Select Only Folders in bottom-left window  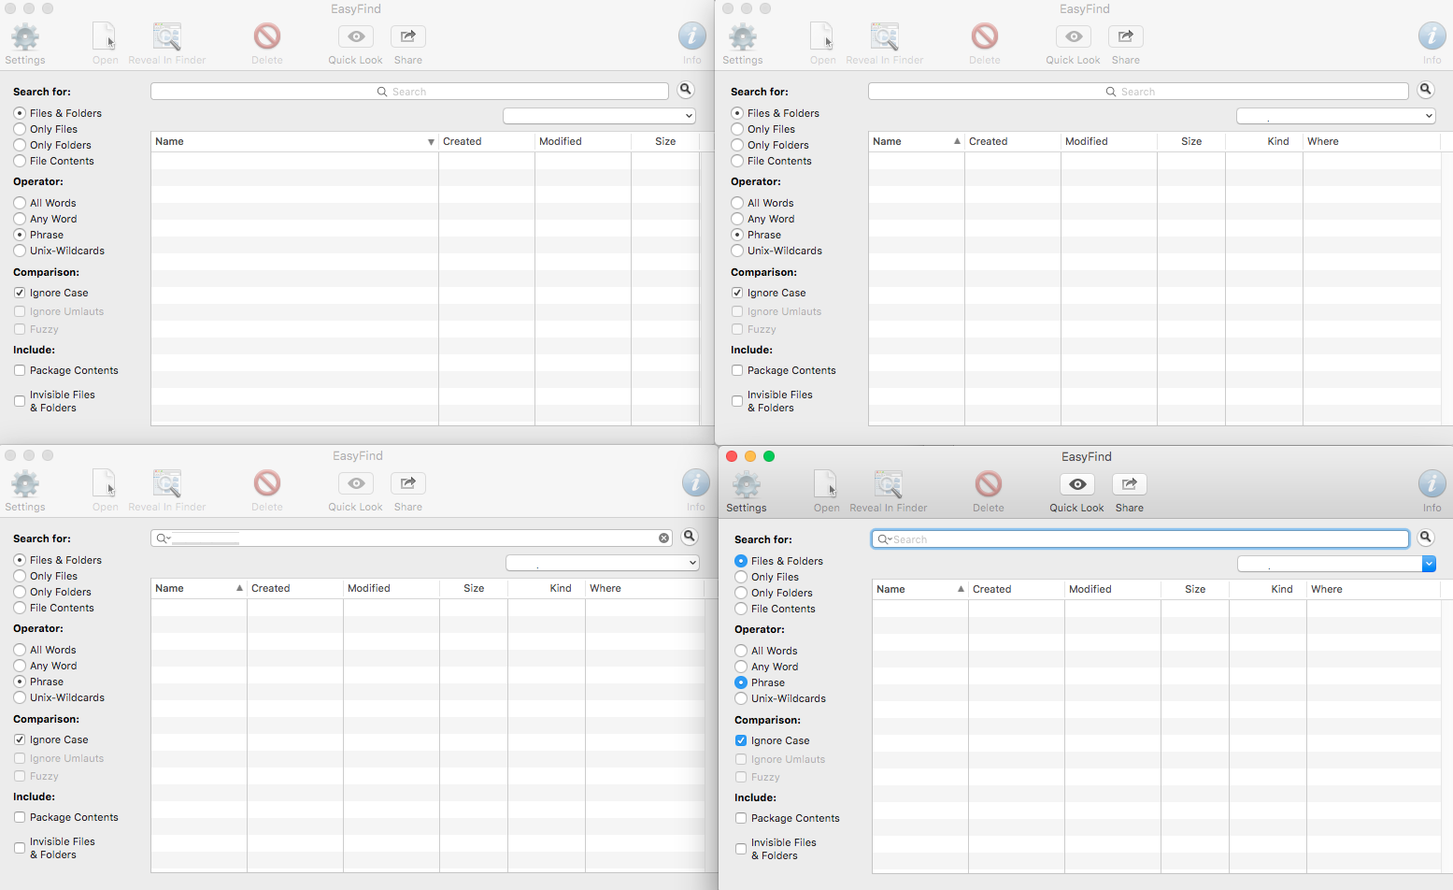pos(20,592)
